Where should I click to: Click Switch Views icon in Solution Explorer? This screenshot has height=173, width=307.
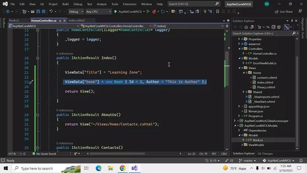pyautogui.click(x=252, y=27)
